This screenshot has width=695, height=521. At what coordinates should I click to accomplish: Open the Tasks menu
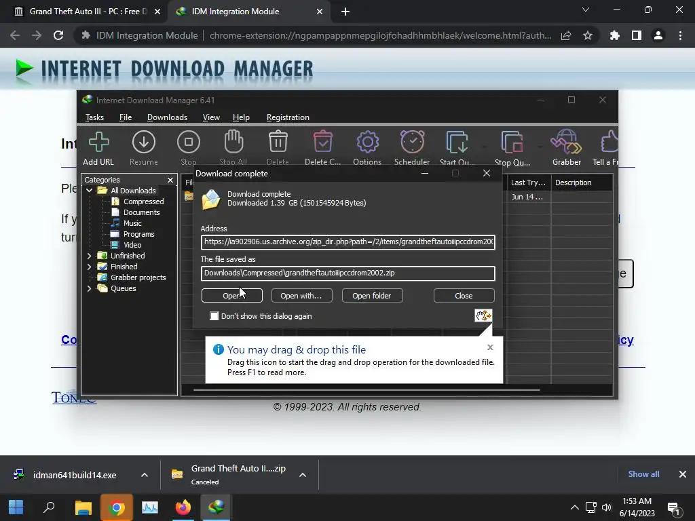pos(94,117)
